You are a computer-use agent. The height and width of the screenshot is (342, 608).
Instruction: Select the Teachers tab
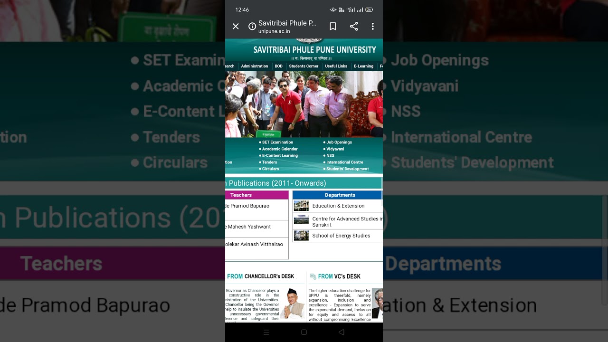point(257,195)
